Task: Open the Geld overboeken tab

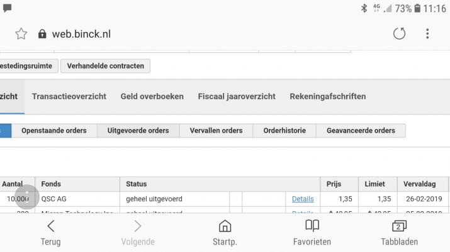Action: (152, 96)
